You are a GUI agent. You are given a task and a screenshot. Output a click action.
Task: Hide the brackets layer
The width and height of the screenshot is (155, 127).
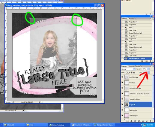pyautogui.click(x=122, y=83)
